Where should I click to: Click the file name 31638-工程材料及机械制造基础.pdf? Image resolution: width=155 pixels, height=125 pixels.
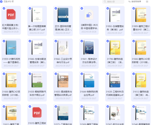click(x=115, y=93)
